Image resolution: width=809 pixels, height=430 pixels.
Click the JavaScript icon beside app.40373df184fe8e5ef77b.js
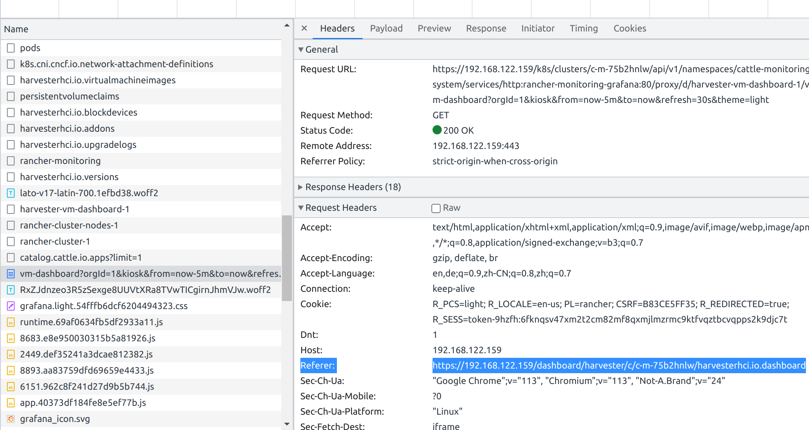[x=10, y=403]
